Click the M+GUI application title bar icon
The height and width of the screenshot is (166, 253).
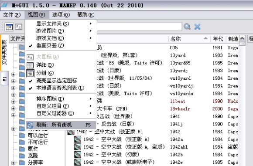[x=4, y=5]
